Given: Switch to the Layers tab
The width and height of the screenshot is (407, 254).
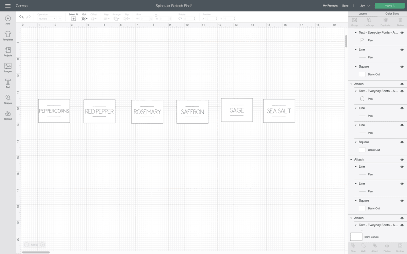Looking at the screenshot, I should 363,14.
